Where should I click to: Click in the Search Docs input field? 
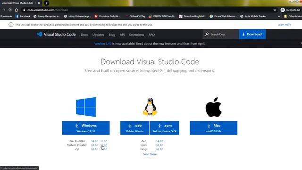[x=221, y=34]
